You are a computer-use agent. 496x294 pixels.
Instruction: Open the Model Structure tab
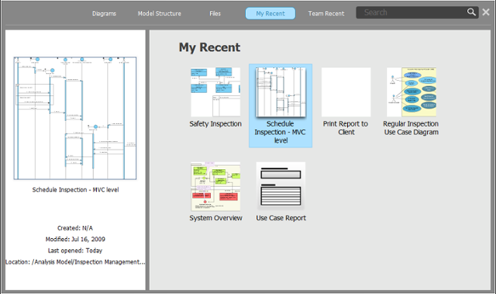pyautogui.click(x=160, y=14)
